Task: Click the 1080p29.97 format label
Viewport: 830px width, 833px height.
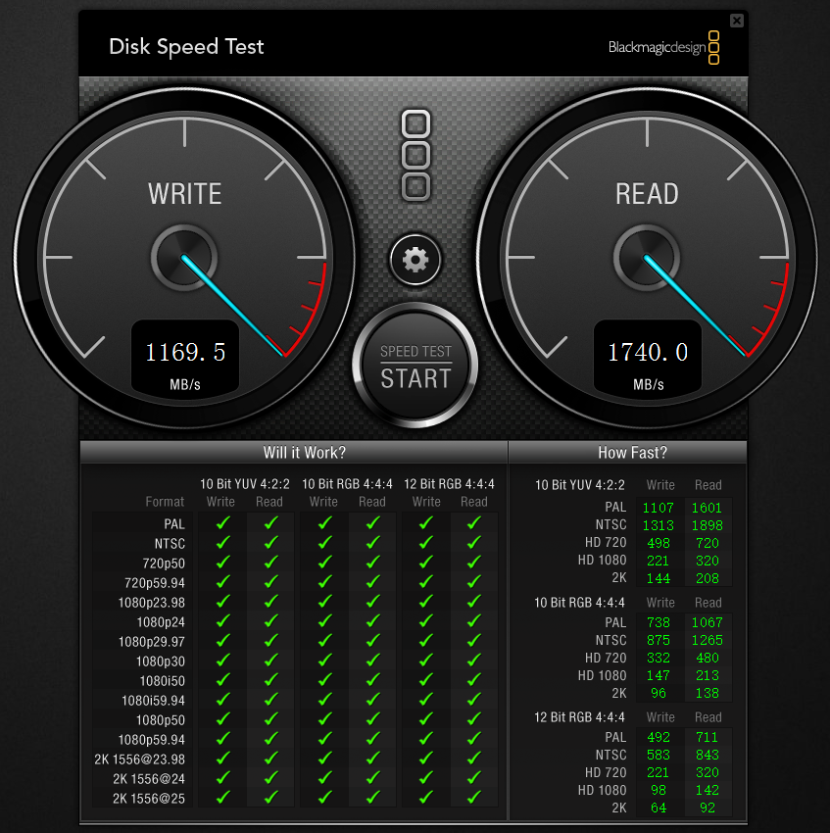Action: (152, 642)
